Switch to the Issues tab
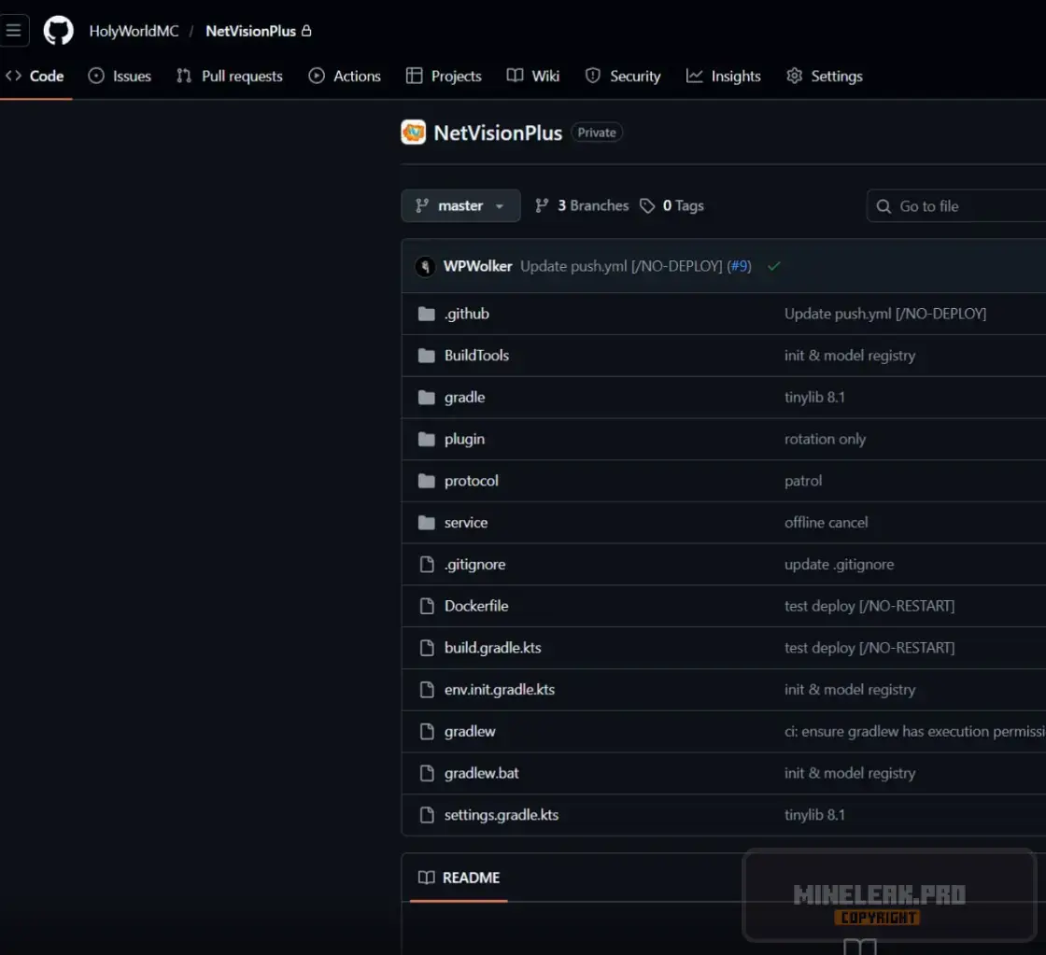 point(120,77)
